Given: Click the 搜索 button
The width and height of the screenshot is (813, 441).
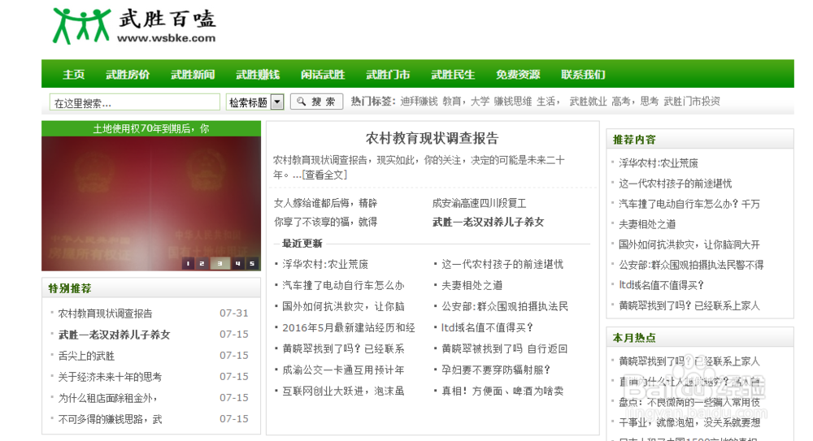Looking at the screenshot, I should (317, 102).
